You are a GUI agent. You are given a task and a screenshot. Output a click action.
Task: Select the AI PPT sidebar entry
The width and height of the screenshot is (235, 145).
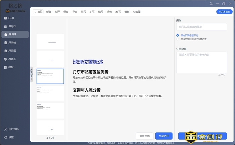pyautogui.click(x=12, y=34)
